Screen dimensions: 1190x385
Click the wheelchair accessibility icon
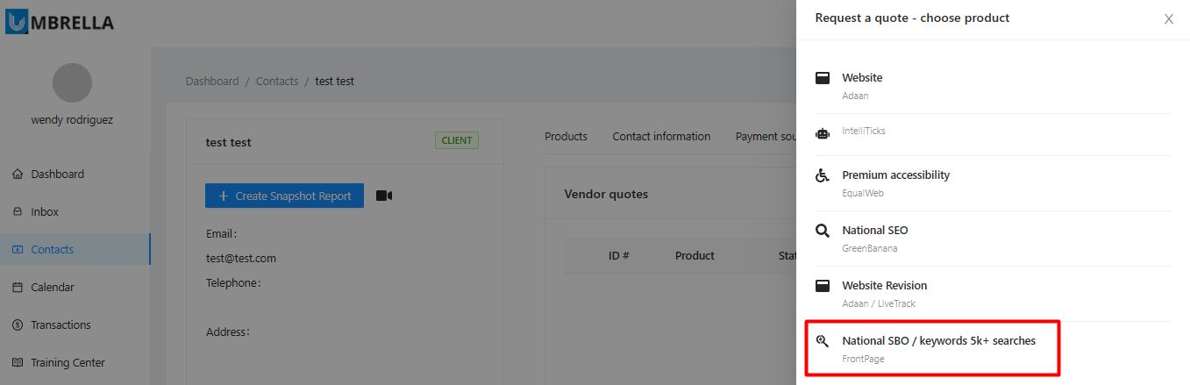[x=823, y=175]
